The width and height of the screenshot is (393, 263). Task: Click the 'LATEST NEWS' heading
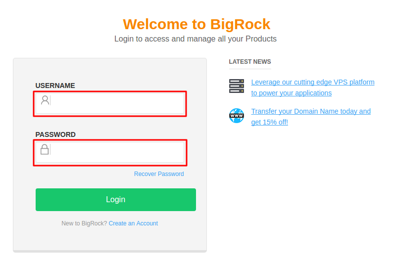[x=250, y=62]
